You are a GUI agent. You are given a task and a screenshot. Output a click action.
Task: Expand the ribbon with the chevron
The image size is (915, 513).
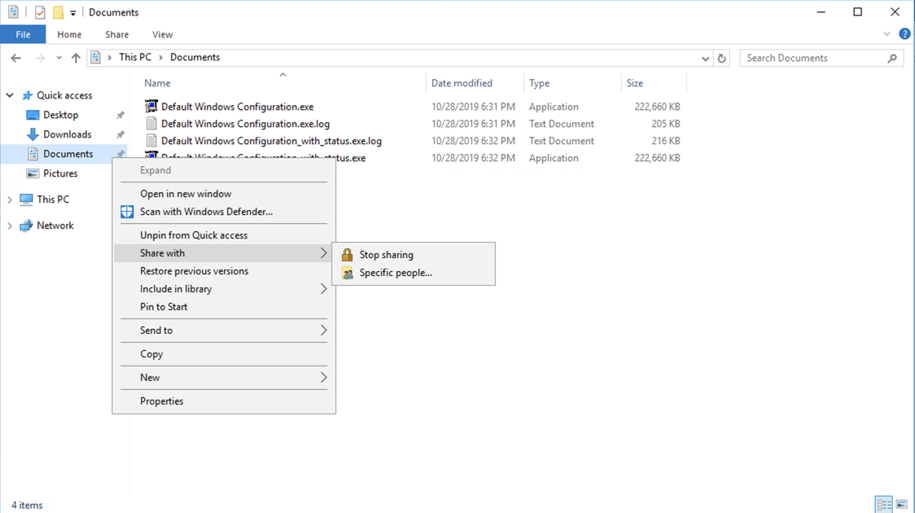click(x=887, y=34)
